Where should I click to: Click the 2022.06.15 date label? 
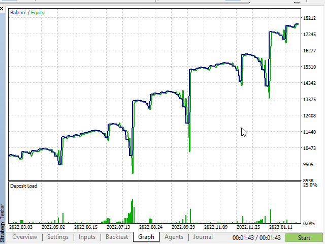[86, 227]
